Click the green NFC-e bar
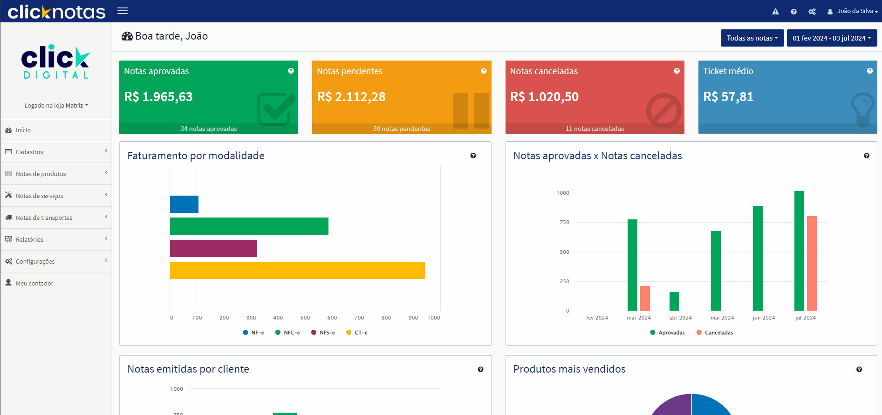The image size is (882, 415). (x=249, y=226)
